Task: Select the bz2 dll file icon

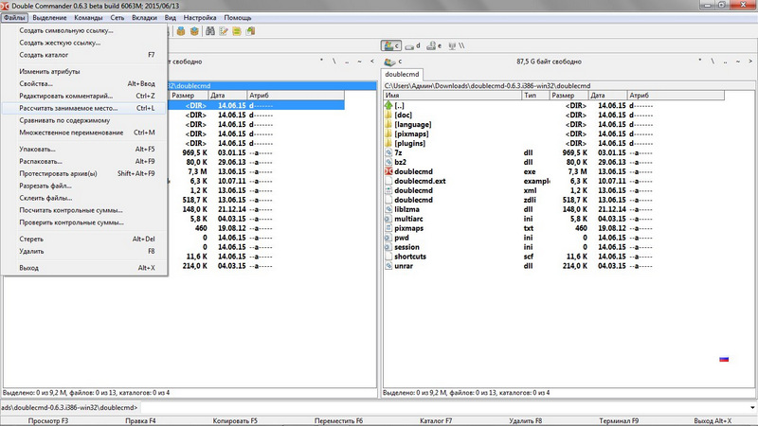Action: (x=388, y=162)
